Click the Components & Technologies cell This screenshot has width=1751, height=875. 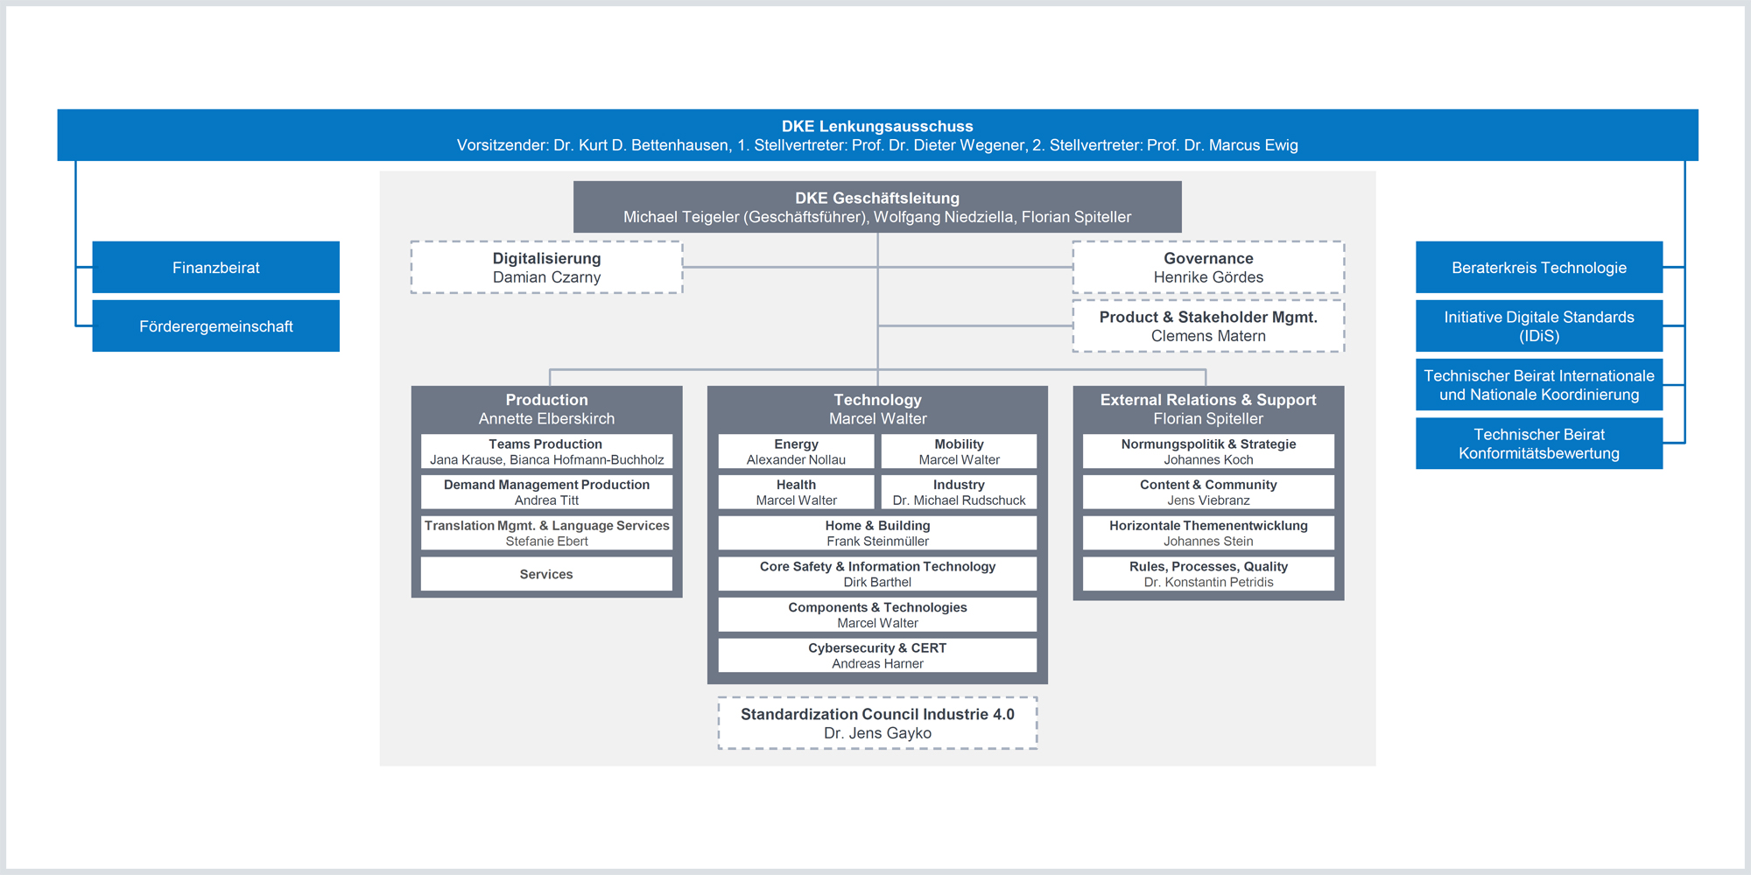click(x=877, y=615)
